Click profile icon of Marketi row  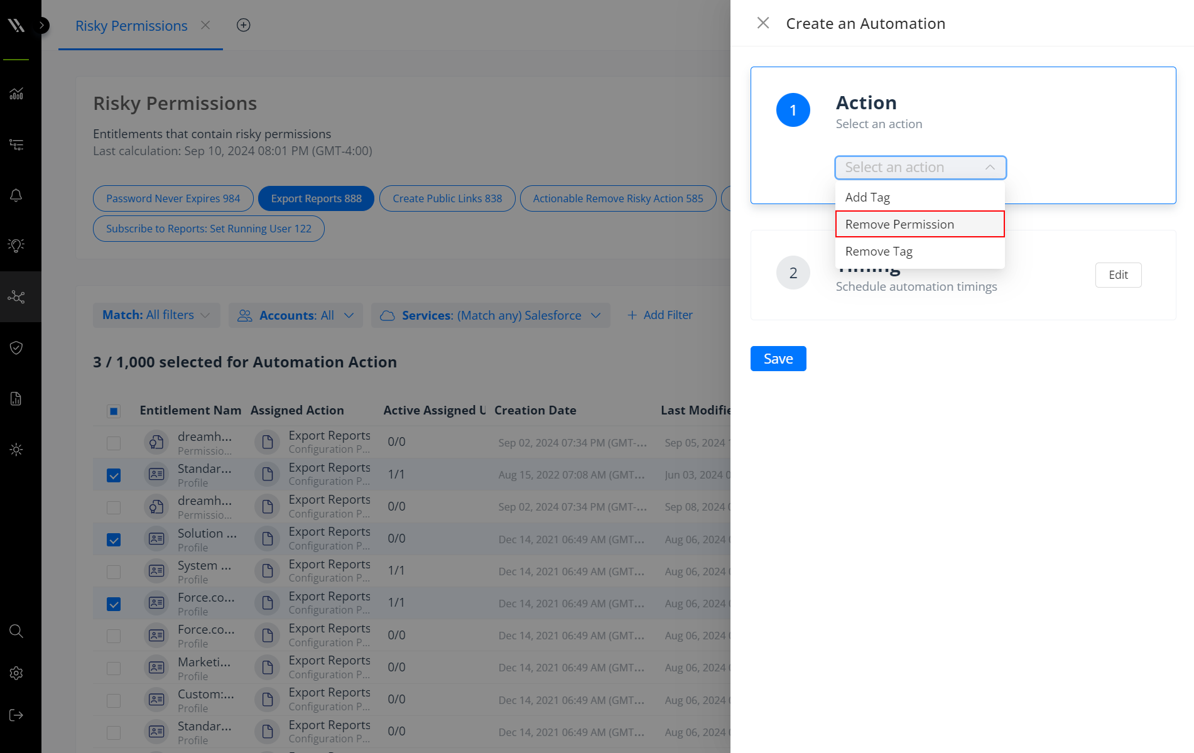click(156, 668)
